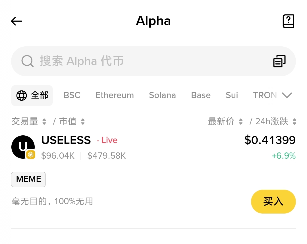Image resolution: width=307 pixels, height=244 pixels.
Task: Sort by 最新价 latest price arrows
Action: coord(241,122)
